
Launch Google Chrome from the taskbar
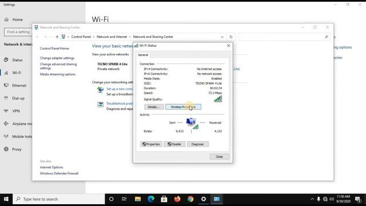(x=190, y=199)
